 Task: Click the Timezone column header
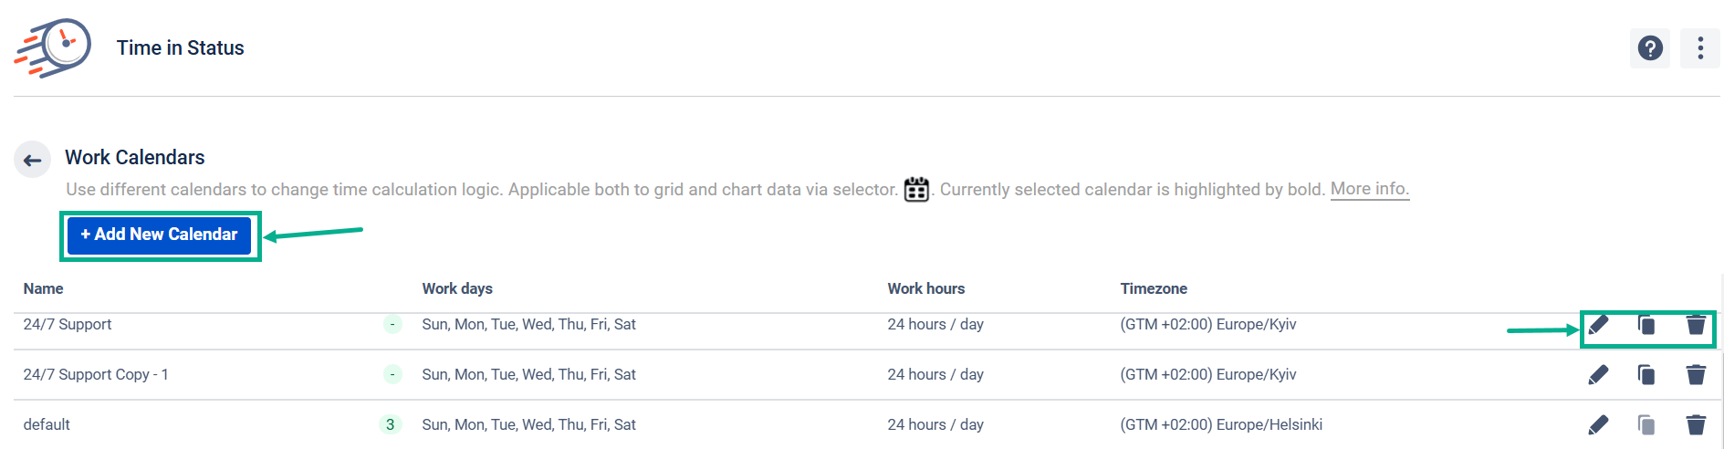[1154, 288]
